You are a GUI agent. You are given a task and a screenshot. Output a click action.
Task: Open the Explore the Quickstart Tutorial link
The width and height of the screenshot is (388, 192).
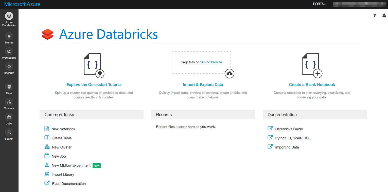pos(94,84)
